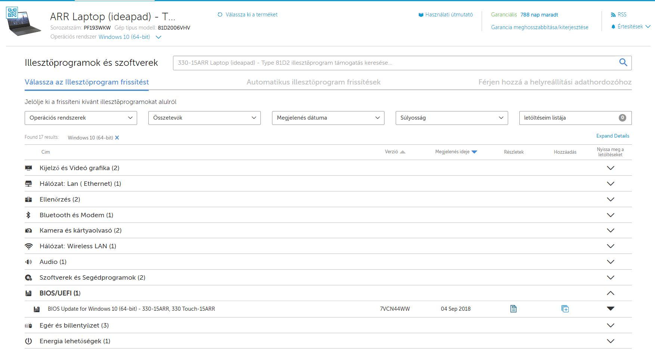Open the Összetevők filter dropdown

pyautogui.click(x=204, y=118)
